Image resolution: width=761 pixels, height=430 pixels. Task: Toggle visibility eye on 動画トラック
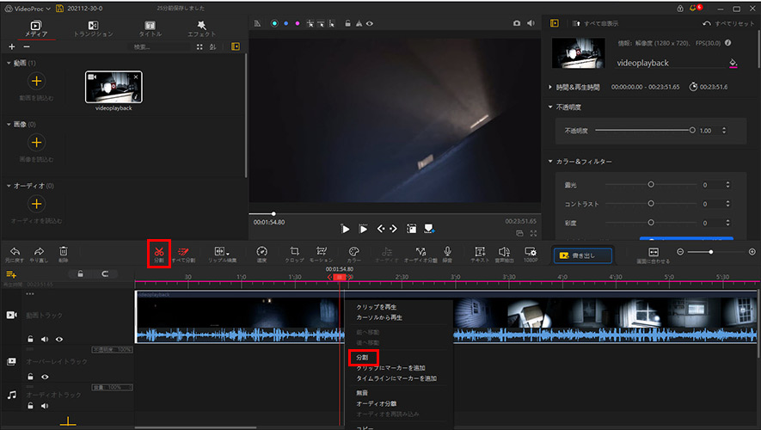pyautogui.click(x=59, y=339)
